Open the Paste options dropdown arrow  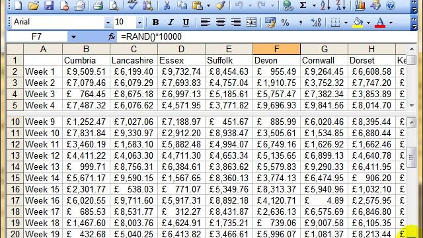click(208, 5)
